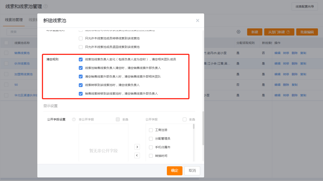Select the row checkbox for 90
This screenshot has height=181, width=323.
(6, 85)
